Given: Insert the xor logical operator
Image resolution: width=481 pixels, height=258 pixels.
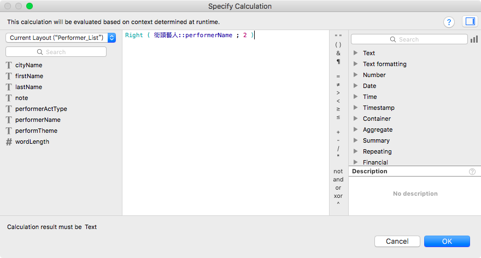Looking at the screenshot, I should point(338,196).
